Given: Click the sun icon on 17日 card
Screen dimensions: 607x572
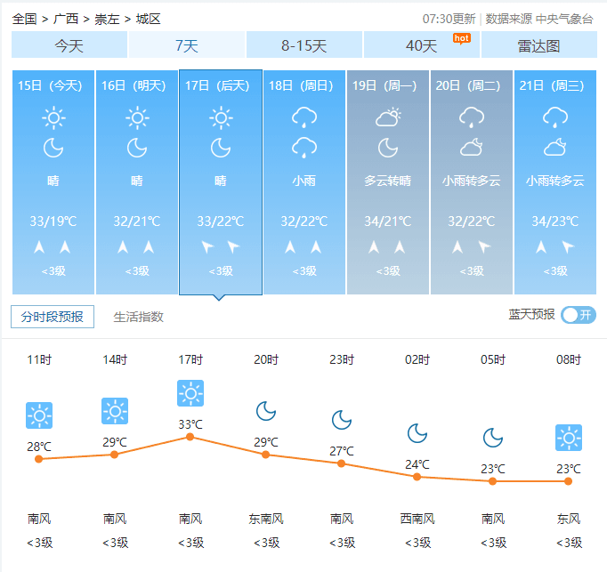Looking at the screenshot, I should click(x=221, y=117).
